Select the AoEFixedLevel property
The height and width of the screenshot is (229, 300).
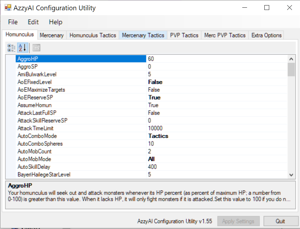[81, 82]
